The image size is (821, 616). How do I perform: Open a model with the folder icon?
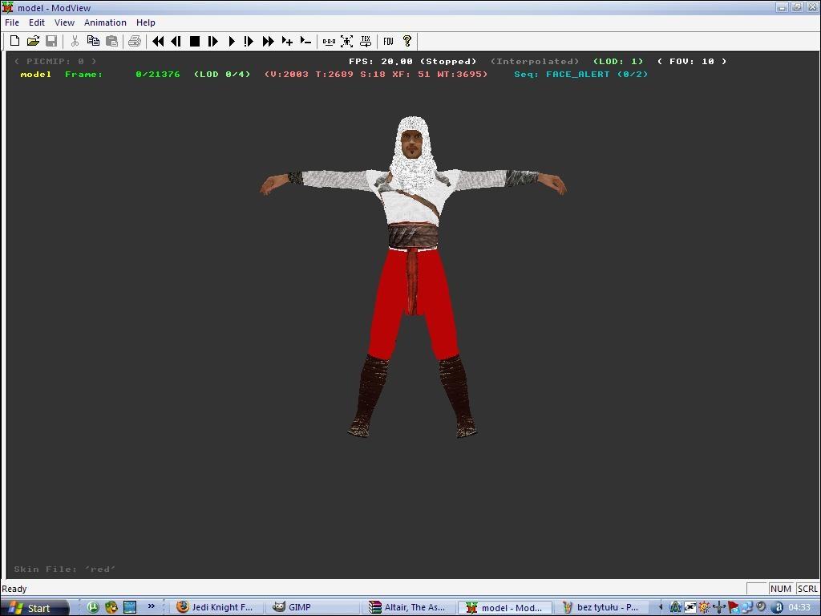point(33,41)
